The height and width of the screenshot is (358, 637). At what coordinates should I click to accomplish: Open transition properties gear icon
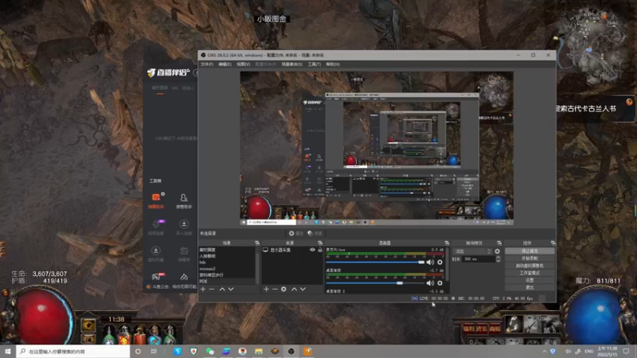pos(497,251)
